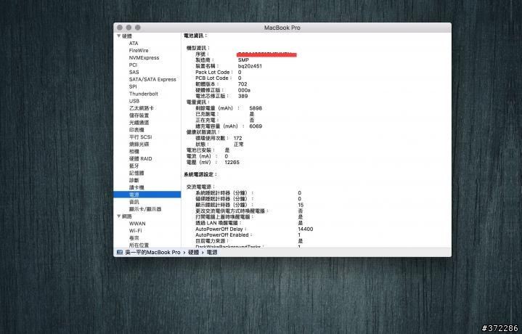Click the cell revision value 389

[x=243, y=97]
